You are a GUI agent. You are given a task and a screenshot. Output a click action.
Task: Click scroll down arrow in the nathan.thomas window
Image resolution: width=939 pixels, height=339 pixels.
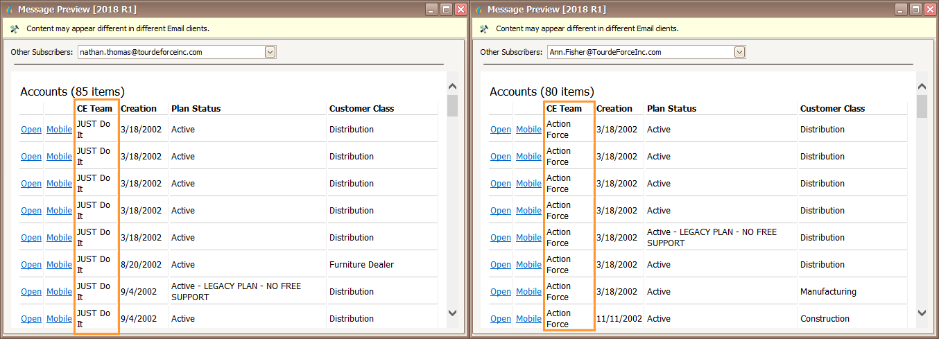pyautogui.click(x=452, y=313)
